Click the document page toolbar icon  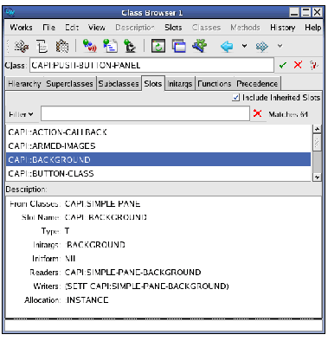[42, 46]
